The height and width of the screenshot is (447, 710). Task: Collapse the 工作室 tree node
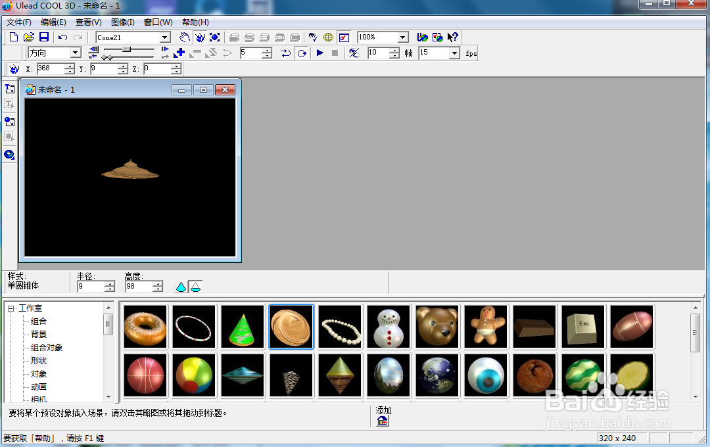(x=11, y=308)
